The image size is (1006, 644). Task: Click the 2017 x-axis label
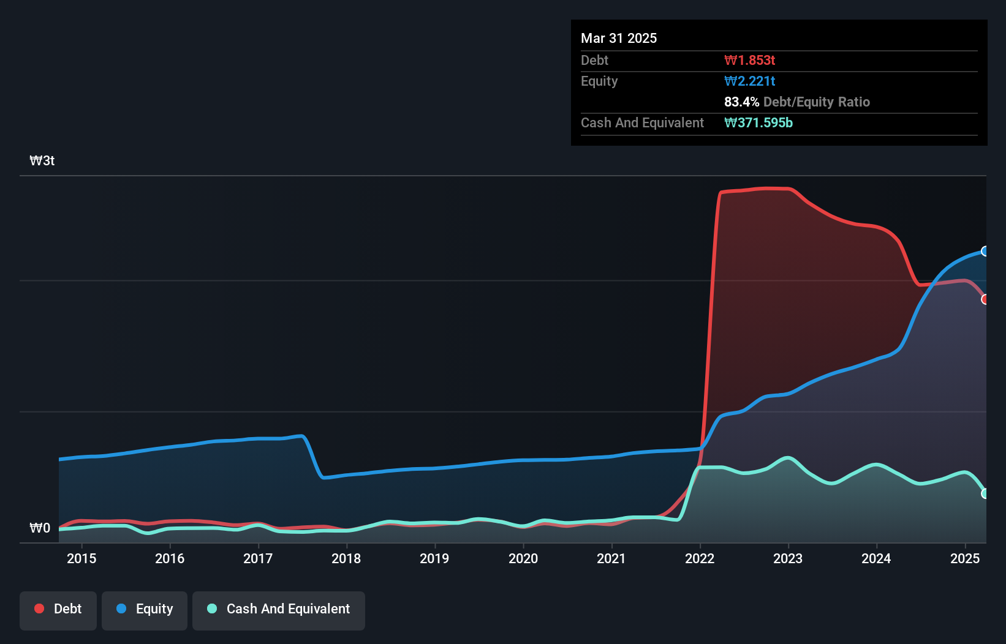(x=258, y=558)
